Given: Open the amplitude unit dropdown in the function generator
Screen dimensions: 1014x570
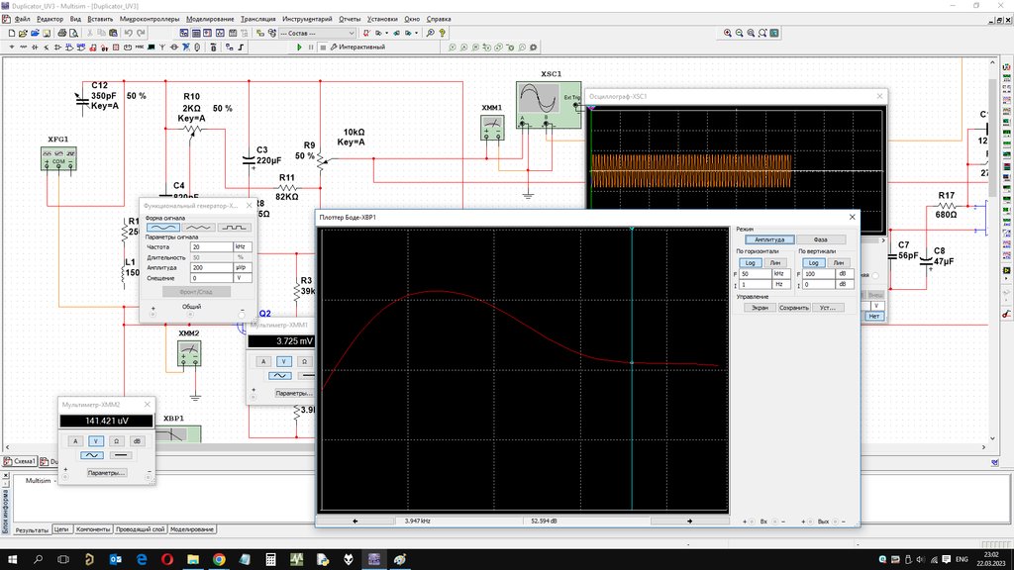Looking at the screenshot, I should 244,267.
